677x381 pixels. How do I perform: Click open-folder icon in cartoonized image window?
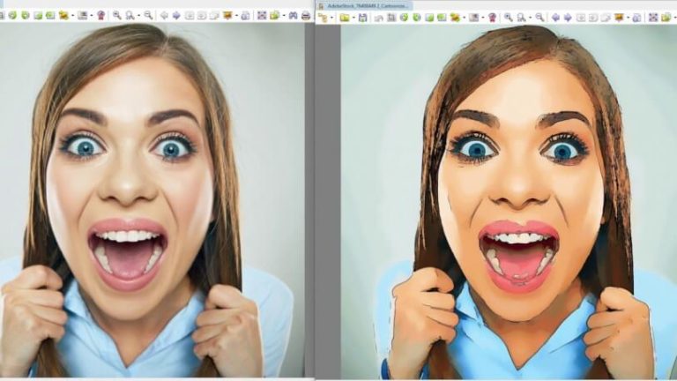point(344,18)
